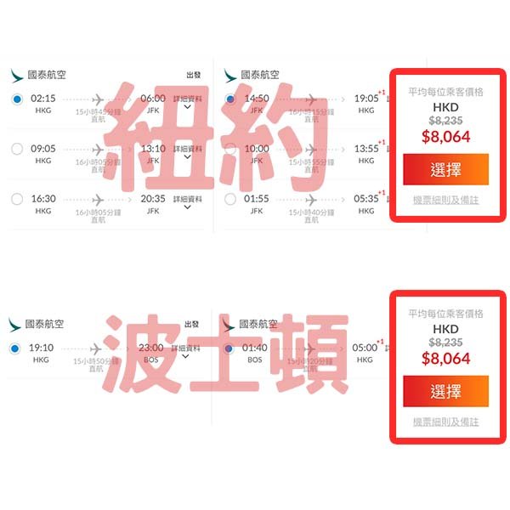Select the 01:55 JFK return flight
The width and height of the screenshot is (510, 510).
click(x=230, y=199)
